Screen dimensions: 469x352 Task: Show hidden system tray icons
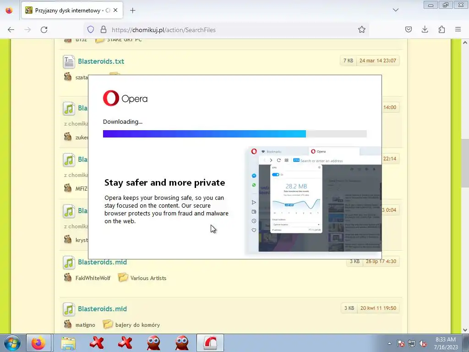tap(389, 343)
